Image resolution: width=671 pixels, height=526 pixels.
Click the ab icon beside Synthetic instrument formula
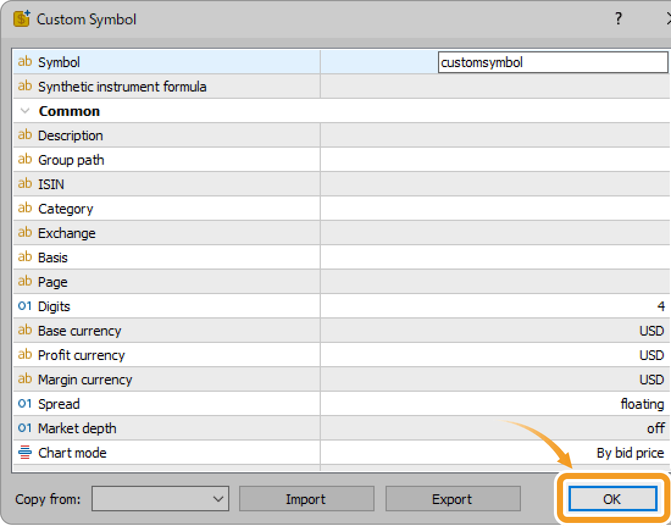25,86
